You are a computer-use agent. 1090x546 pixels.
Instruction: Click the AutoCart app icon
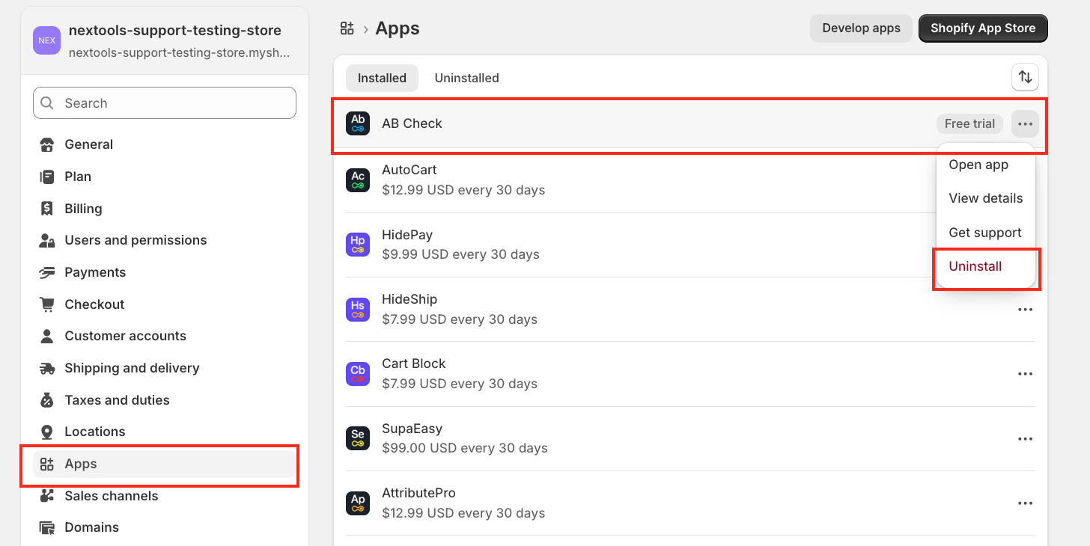(358, 180)
